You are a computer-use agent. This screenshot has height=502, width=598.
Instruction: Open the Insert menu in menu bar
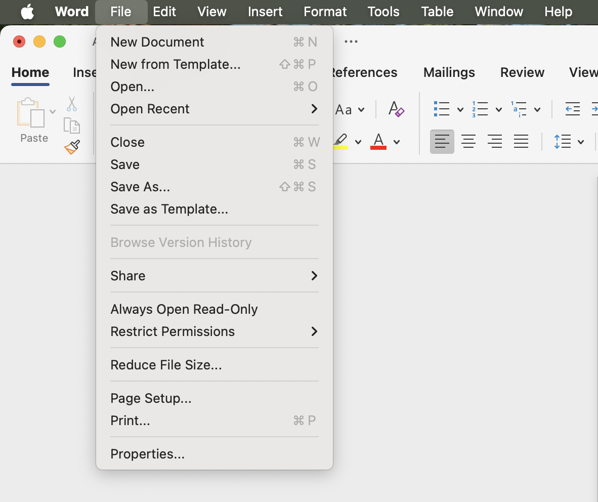point(265,12)
